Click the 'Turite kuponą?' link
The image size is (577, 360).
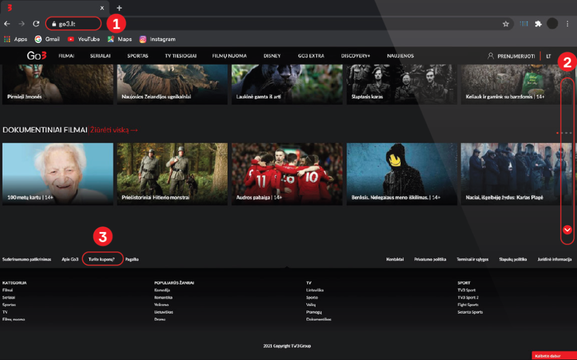(x=102, y=259)
